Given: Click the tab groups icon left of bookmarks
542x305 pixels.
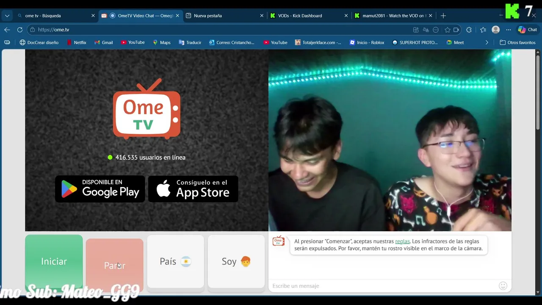Looking at the screenshot, I should 7,42.
